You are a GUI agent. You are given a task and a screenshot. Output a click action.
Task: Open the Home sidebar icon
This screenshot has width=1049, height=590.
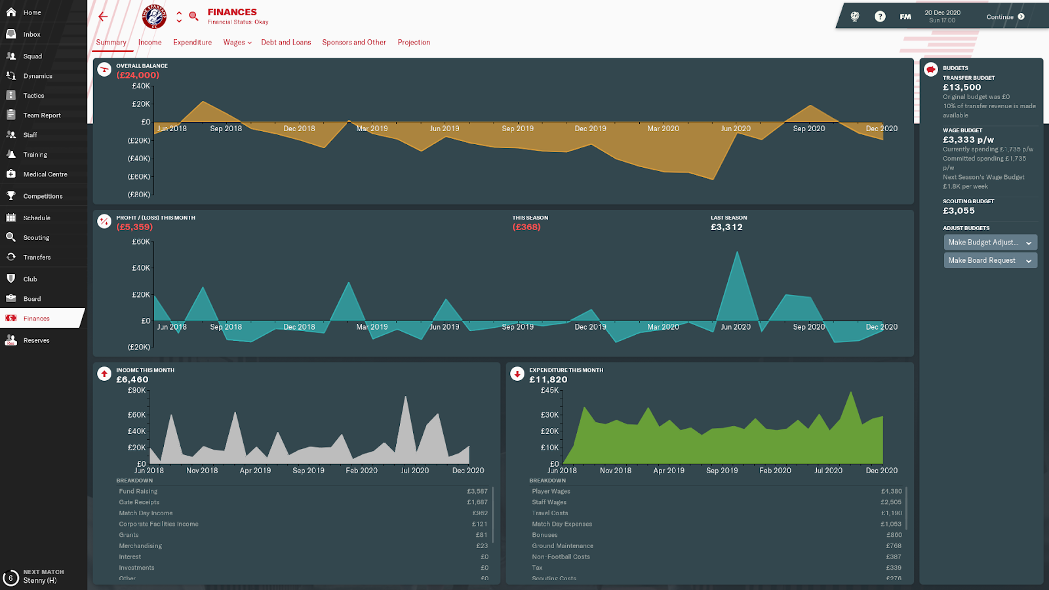11,12
